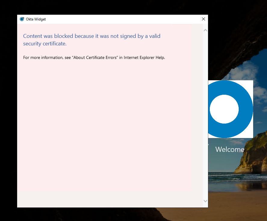
Task: Click the scroll up arrow
Action: (x=205, y=30)
